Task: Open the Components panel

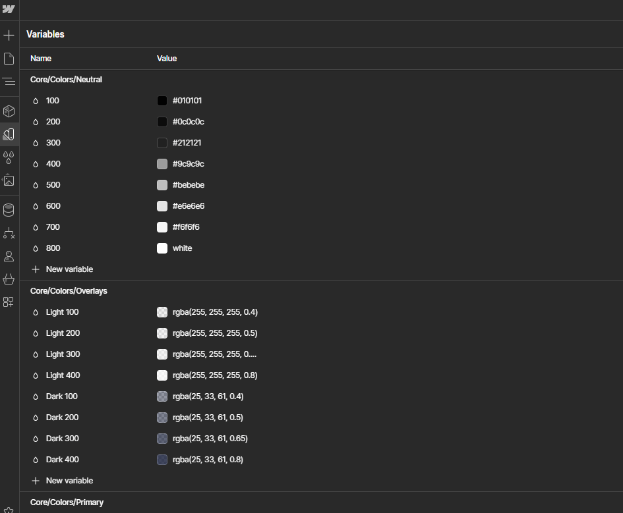Action: [x=9, y=111]
